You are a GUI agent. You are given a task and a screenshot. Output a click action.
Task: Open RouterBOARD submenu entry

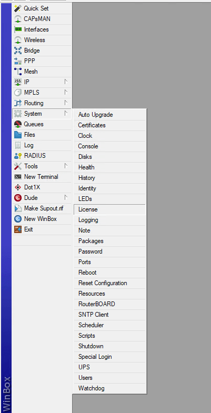click(109, 305)
